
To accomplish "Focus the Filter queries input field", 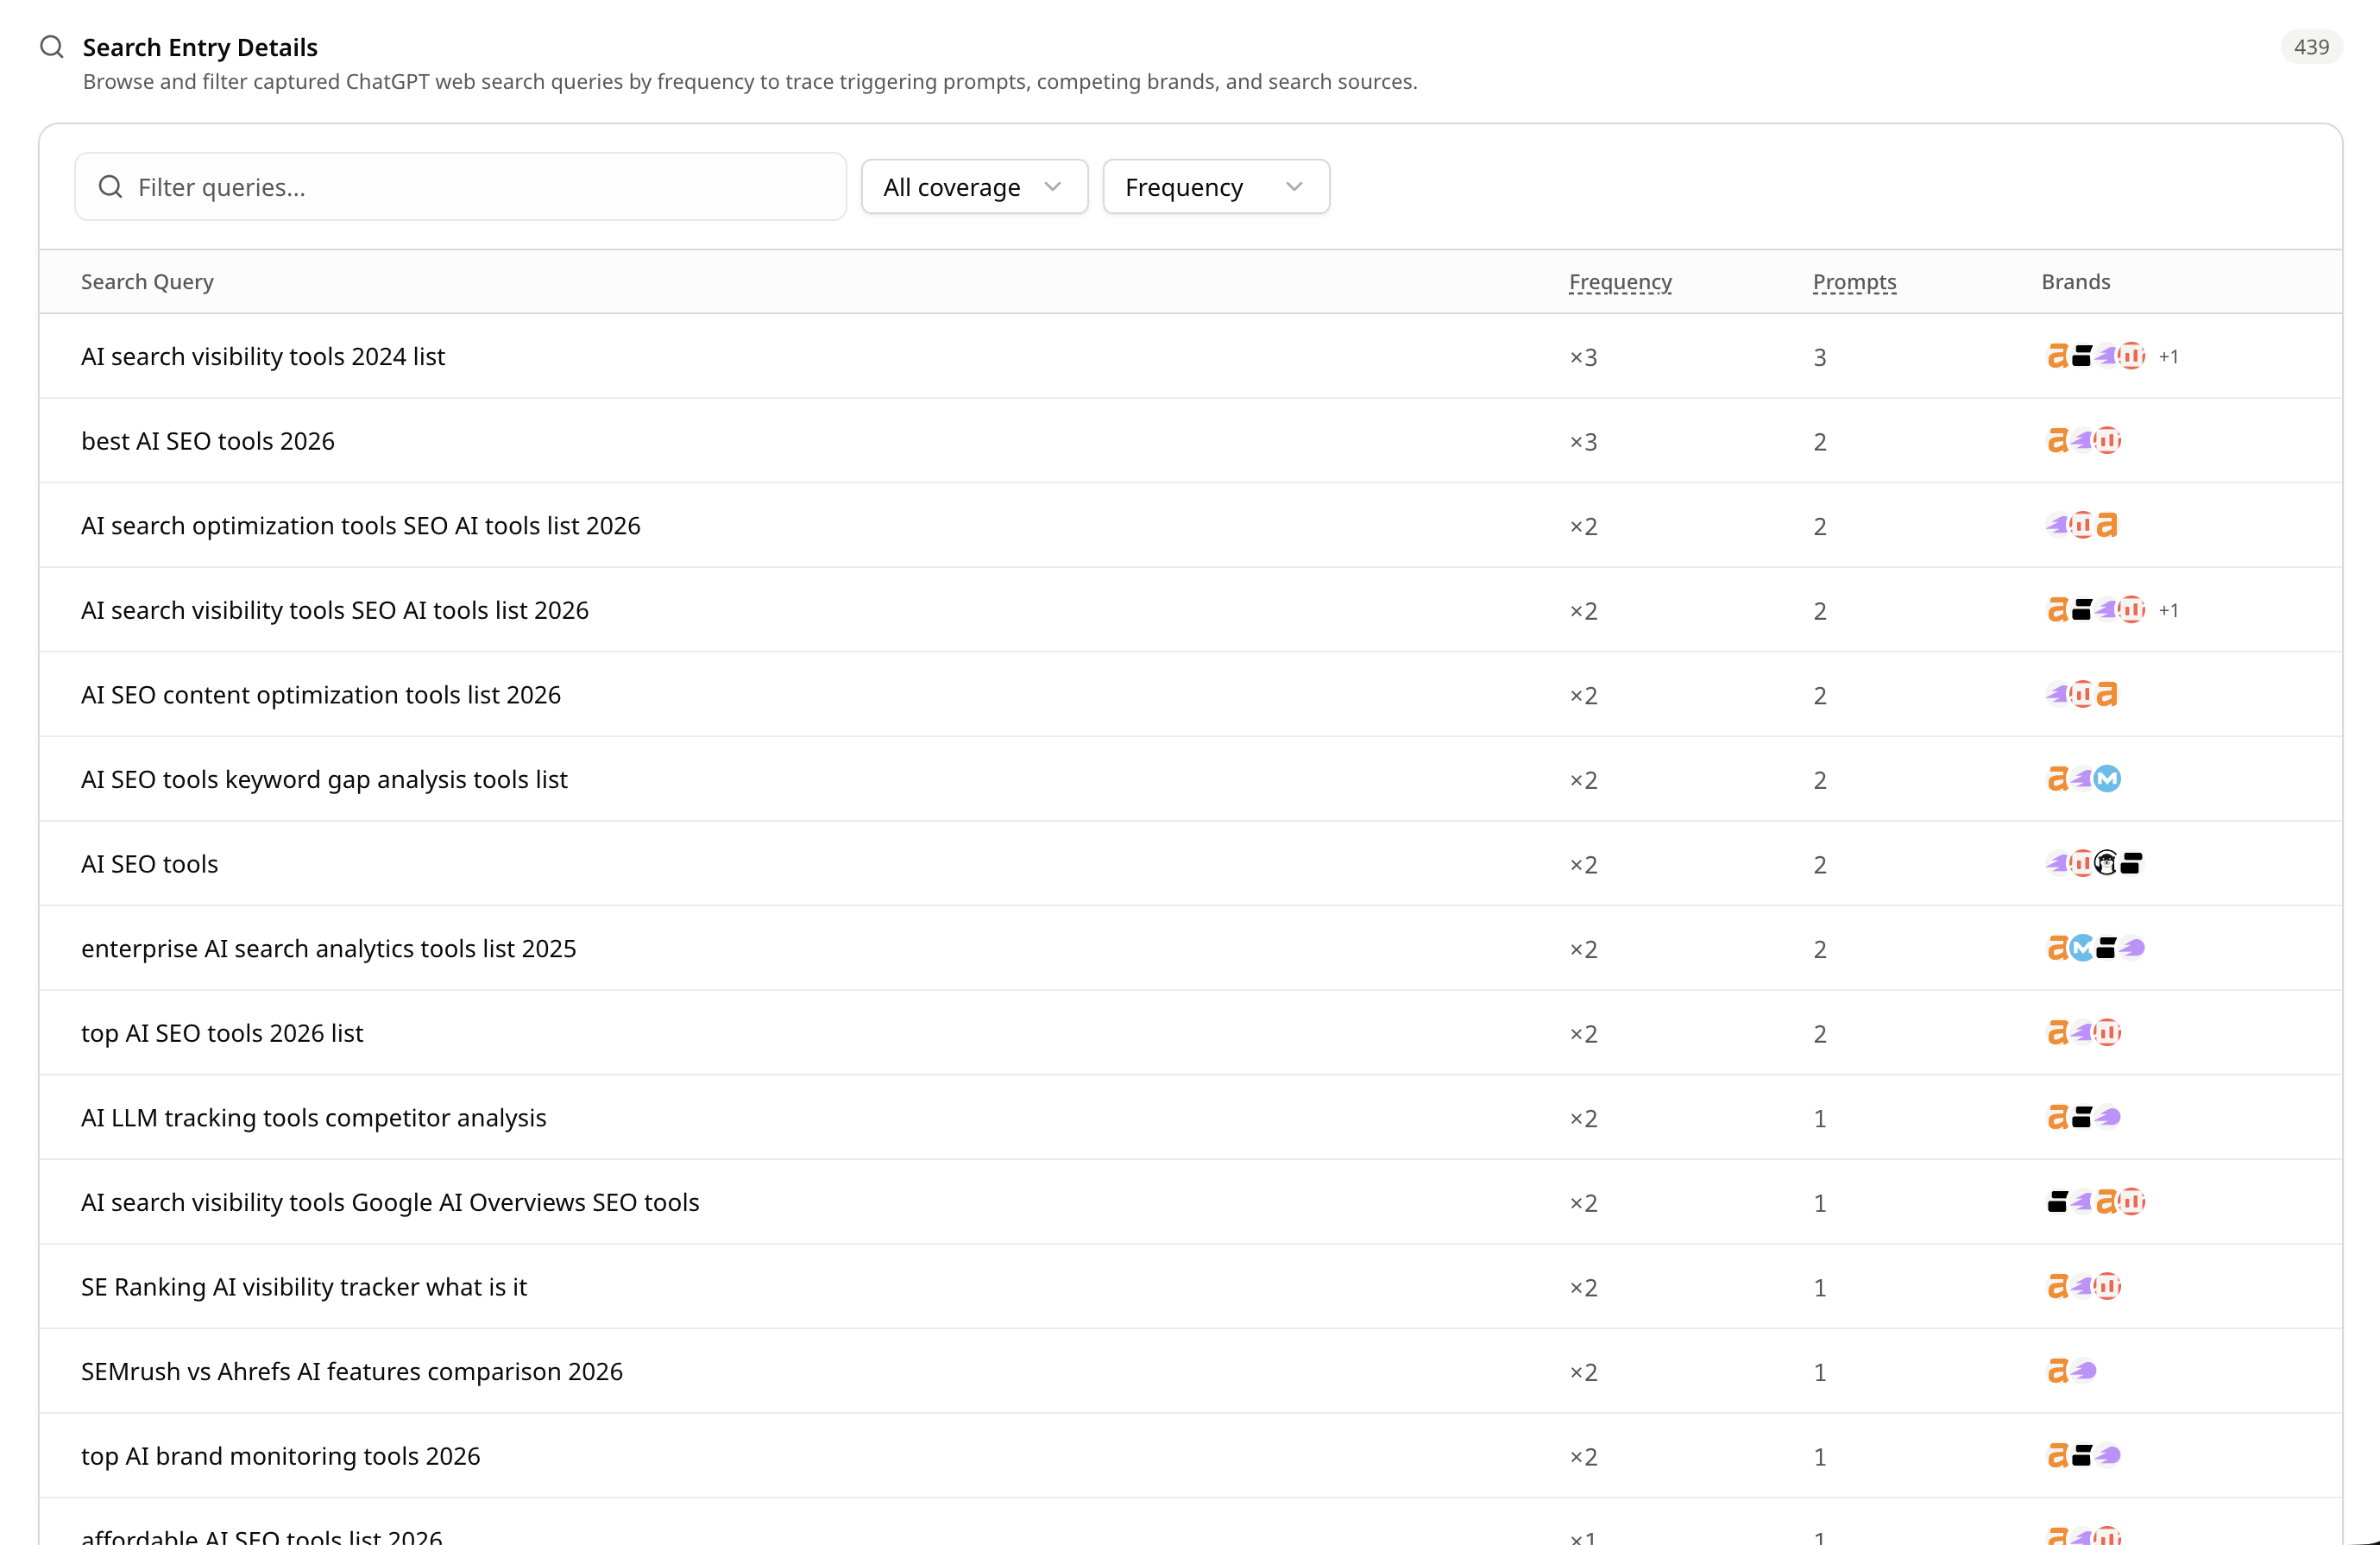I will (x=461, y=187).
